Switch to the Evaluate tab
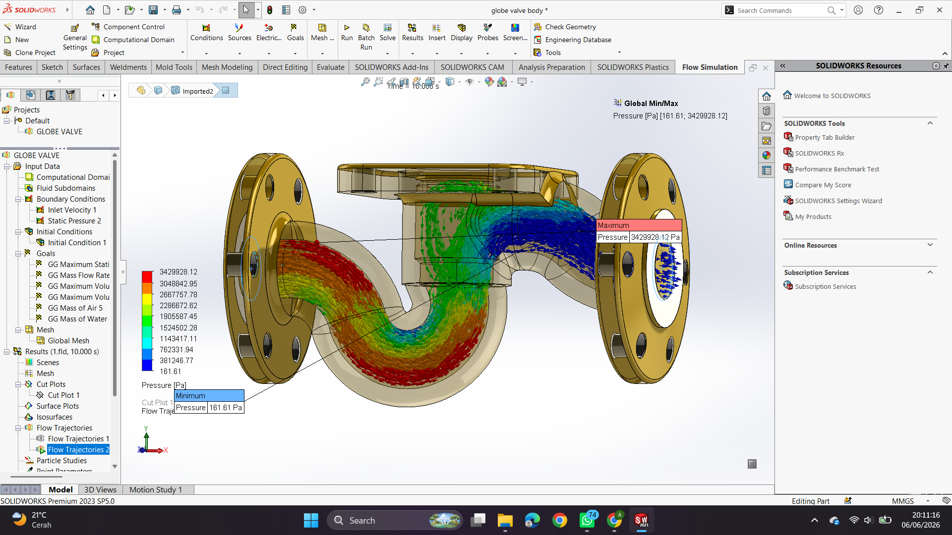The height and width of the screenshot is (535, 952). pyautogui.click(x=330, y=67)
